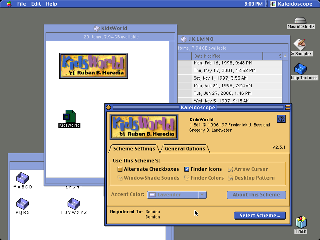Open the Help menu
The image size is (320, 240).
click(x=52, y=4)
